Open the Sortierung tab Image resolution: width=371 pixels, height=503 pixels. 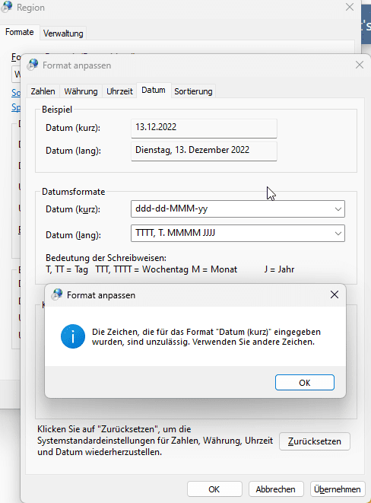(193, 91)
